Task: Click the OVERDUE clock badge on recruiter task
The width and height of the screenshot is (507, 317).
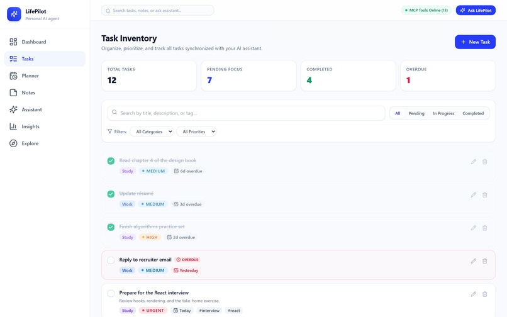Action: [187, 259]
